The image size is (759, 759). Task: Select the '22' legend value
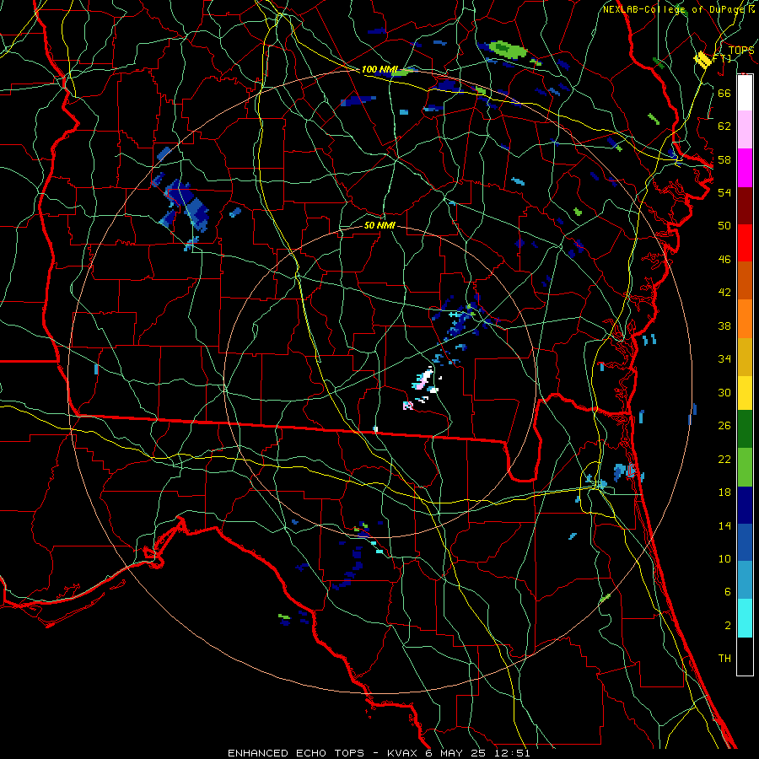click(724, 459)
